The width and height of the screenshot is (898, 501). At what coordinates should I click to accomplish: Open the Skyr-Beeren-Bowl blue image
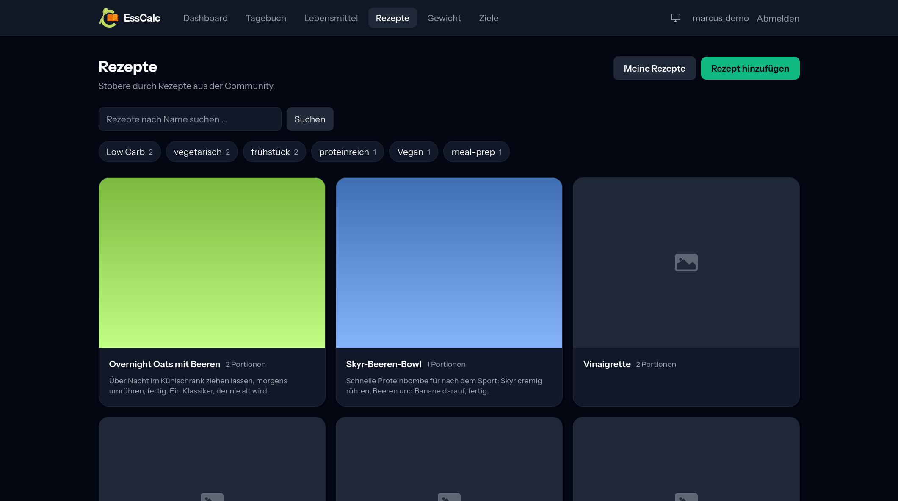click(x=449, y=263)
